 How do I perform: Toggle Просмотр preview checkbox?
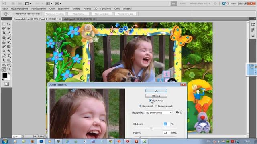151,100
